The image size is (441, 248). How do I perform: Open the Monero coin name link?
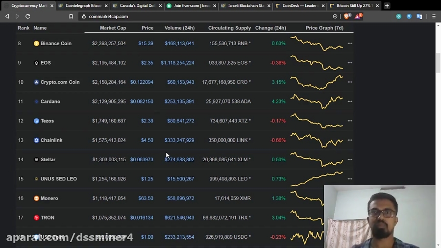(x=49, y=198)
